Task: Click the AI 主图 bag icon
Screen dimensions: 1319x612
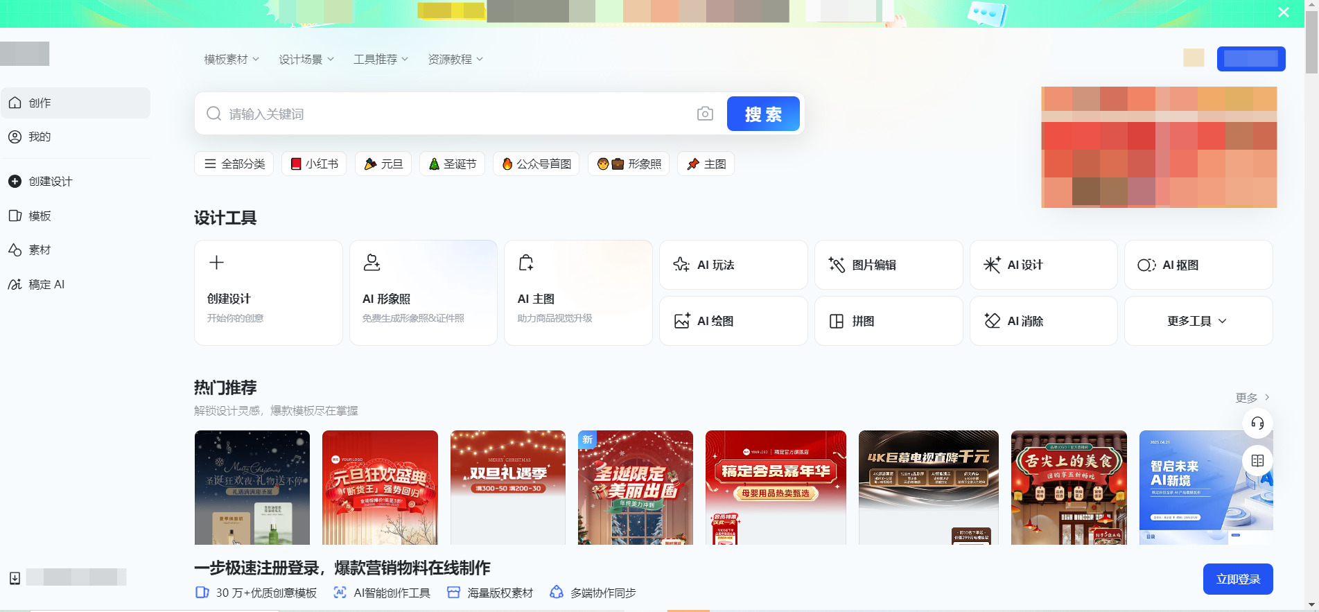Action: [x=526, y=263]
